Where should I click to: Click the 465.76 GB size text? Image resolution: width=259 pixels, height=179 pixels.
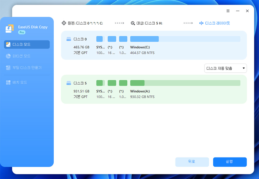(81, 47)
